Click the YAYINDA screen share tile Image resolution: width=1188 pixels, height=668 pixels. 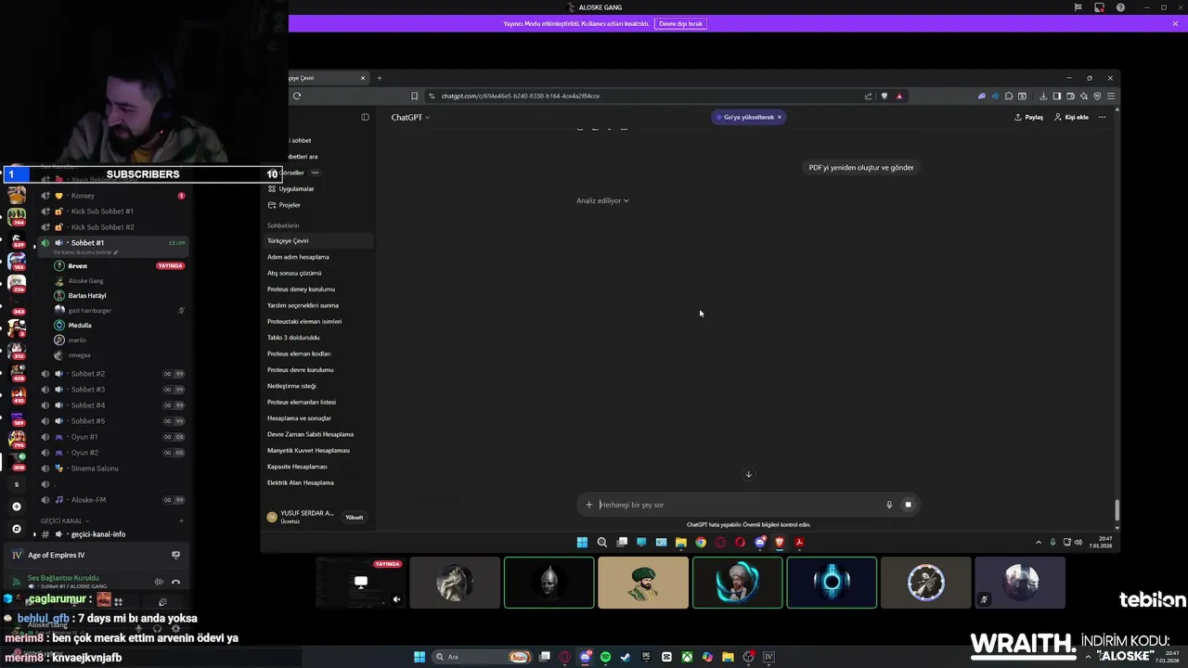coord(360,583)
